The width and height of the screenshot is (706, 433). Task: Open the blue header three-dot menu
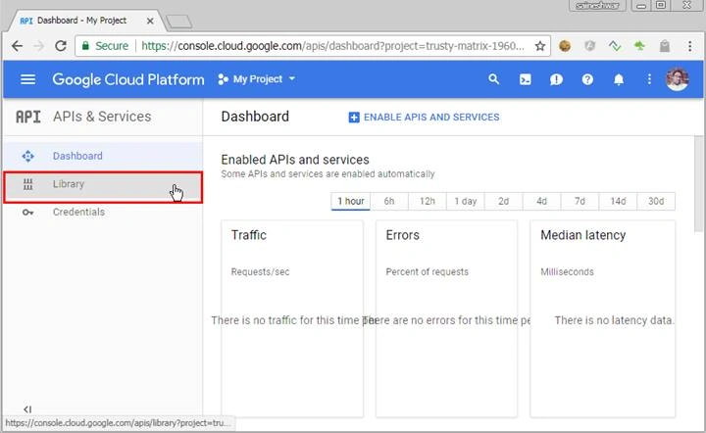pos(649,79)
